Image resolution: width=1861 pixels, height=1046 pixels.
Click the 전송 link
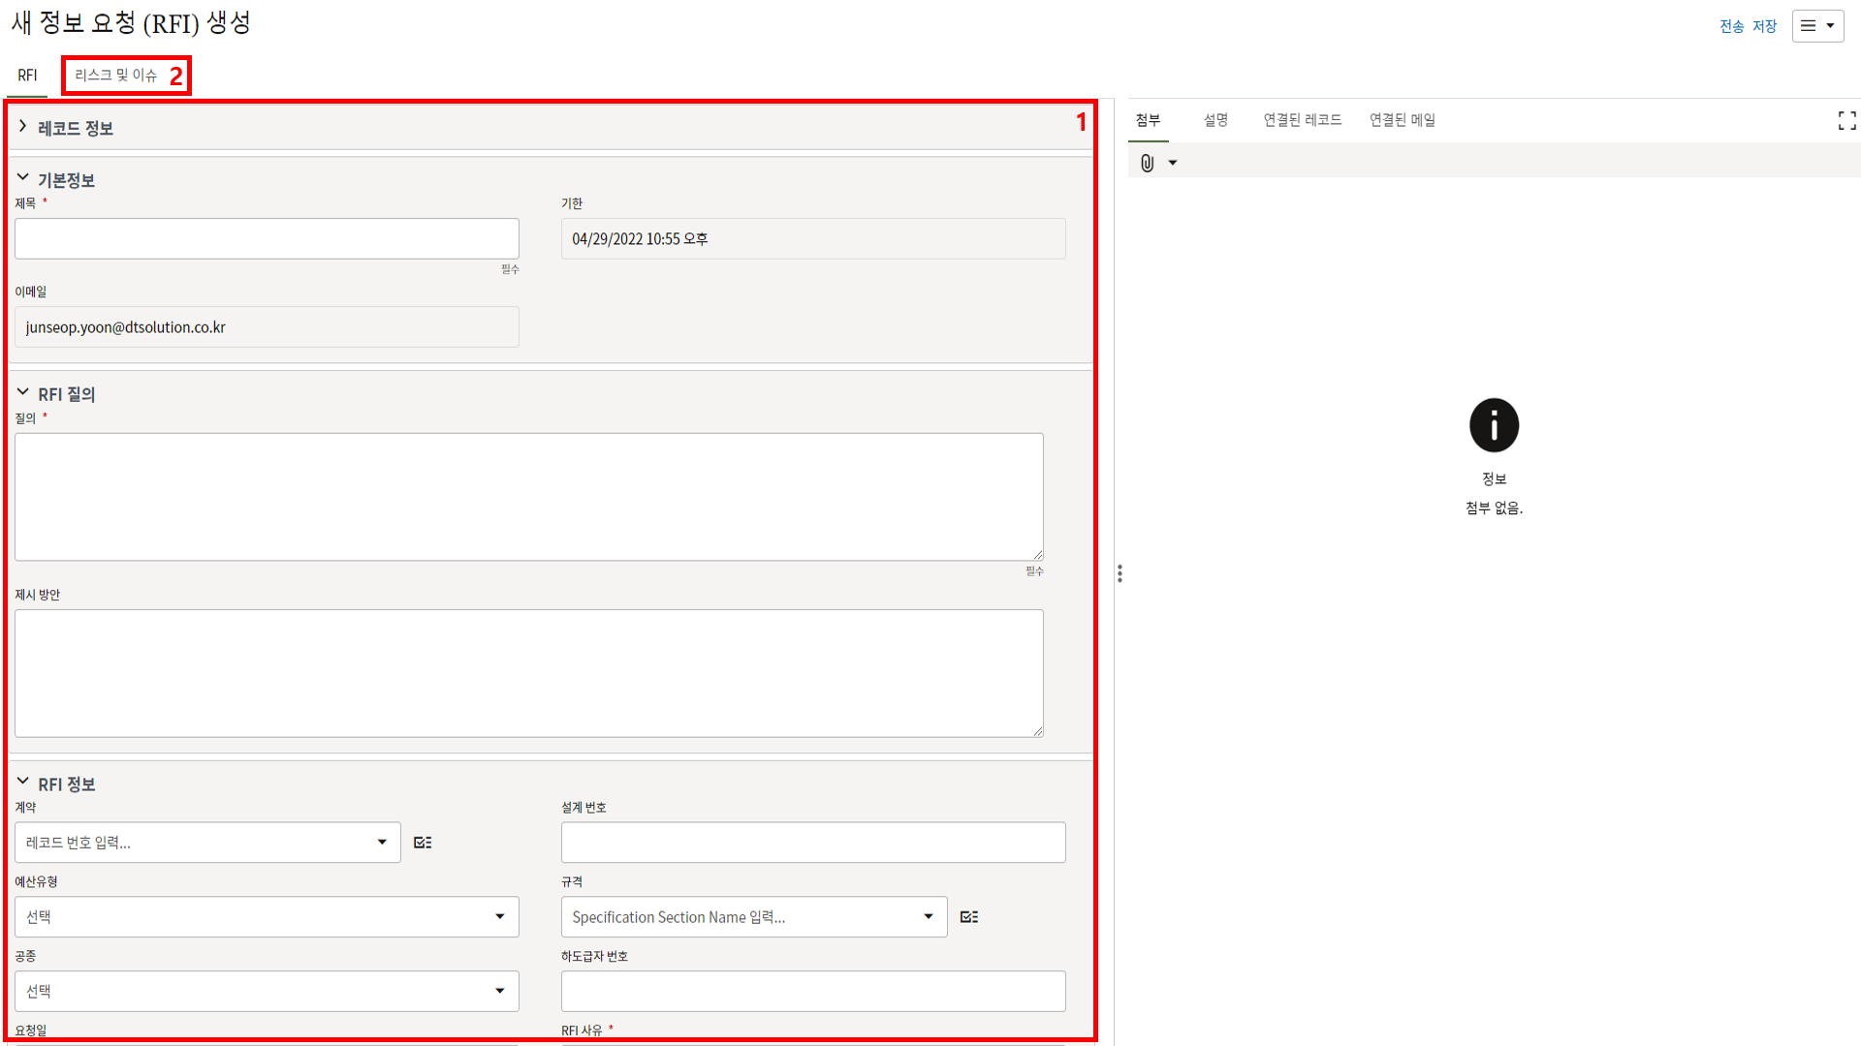(x=1731, y=26)
